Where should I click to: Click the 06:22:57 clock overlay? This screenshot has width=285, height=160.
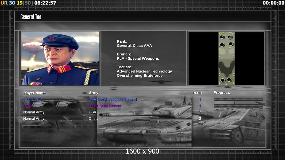[45, 3]
